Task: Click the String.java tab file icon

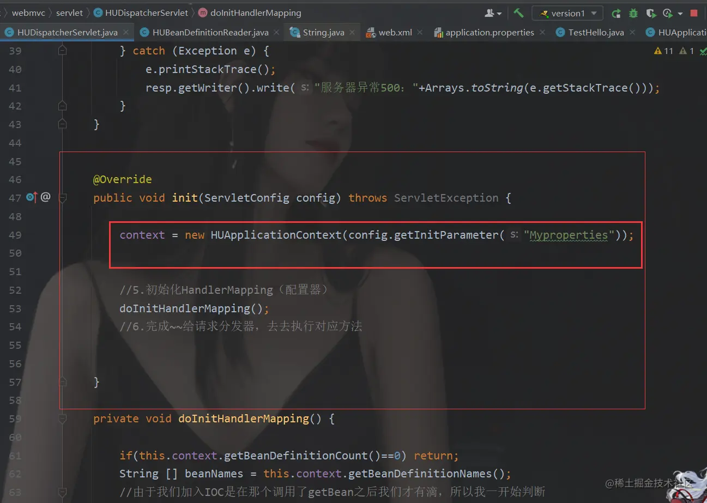Action: (x=295, y=33)
